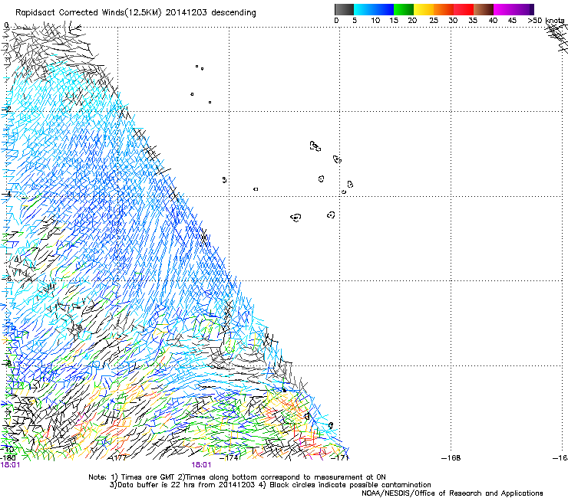This screenshot has width=568, height=498.
Task: Click the '-10' latitude axis label
Action: [8, 449]
